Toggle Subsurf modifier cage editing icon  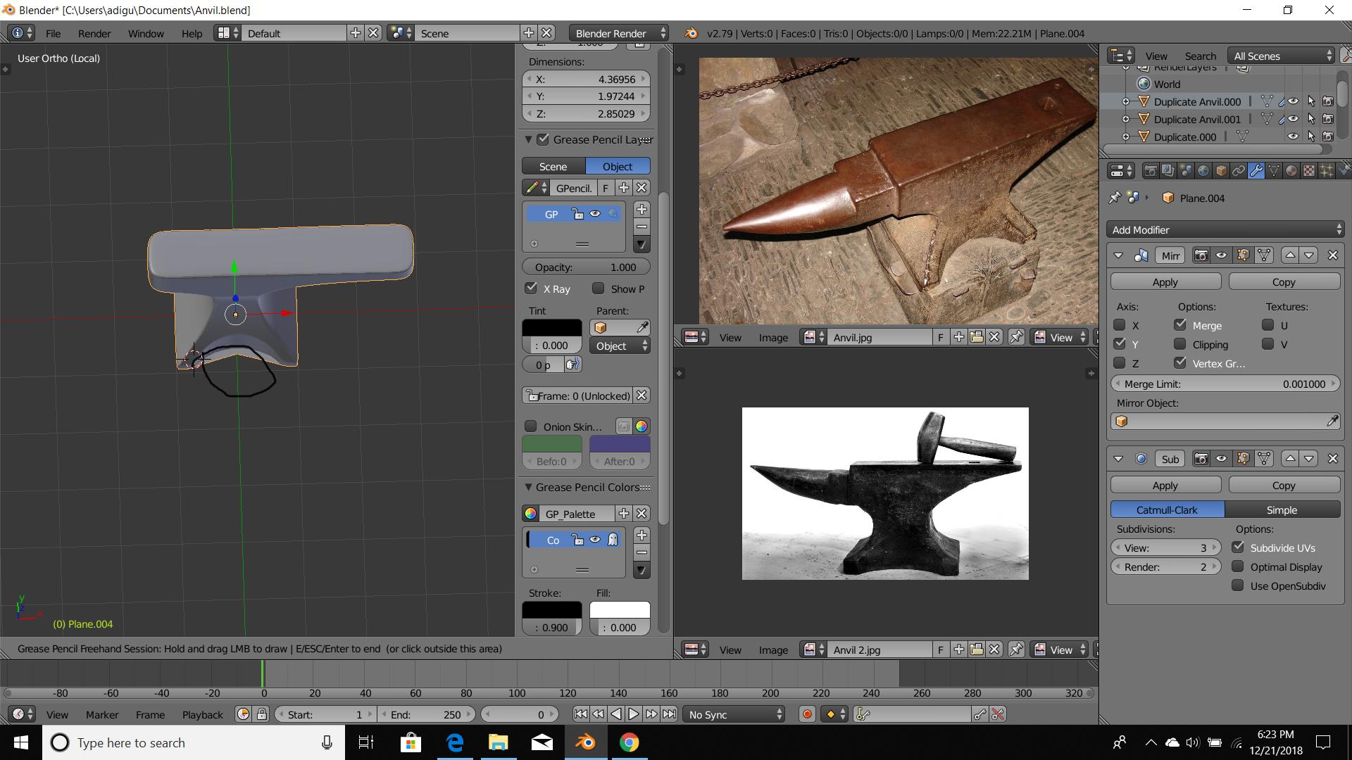tap(1265, 459)
